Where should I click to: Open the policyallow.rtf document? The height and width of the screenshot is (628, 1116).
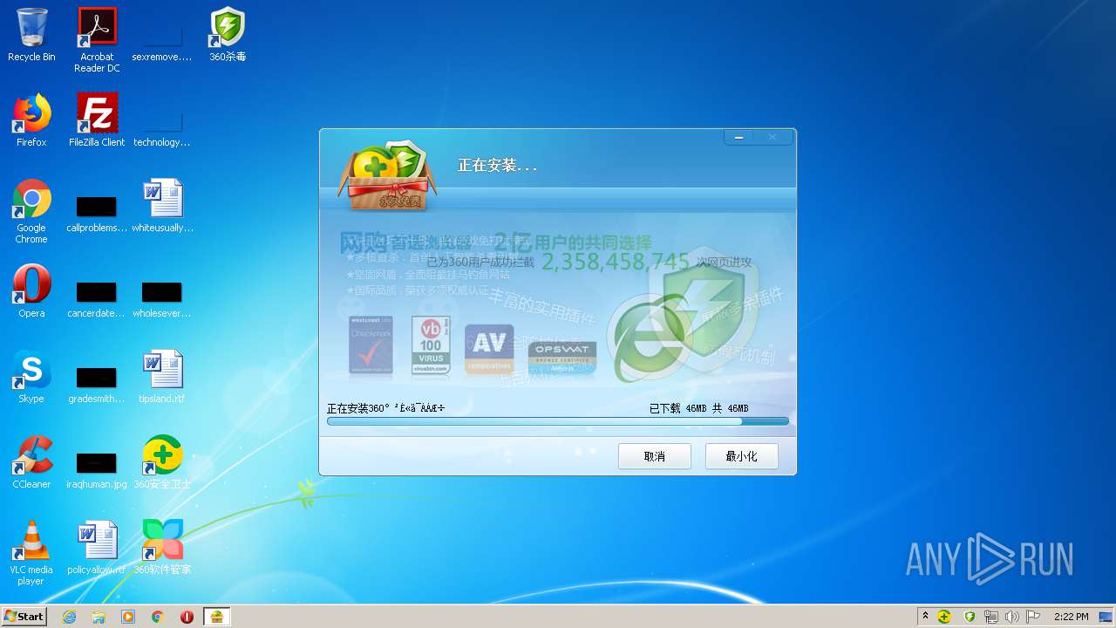click(x=97, y=548)
